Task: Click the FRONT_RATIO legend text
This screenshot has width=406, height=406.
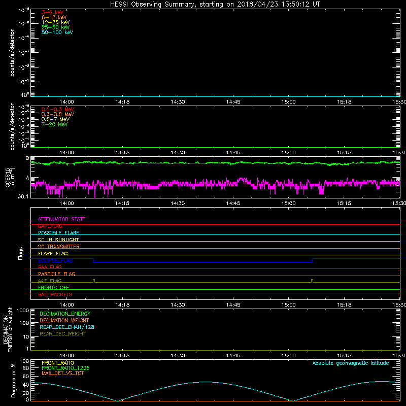Action: click(x=58, y=363)
